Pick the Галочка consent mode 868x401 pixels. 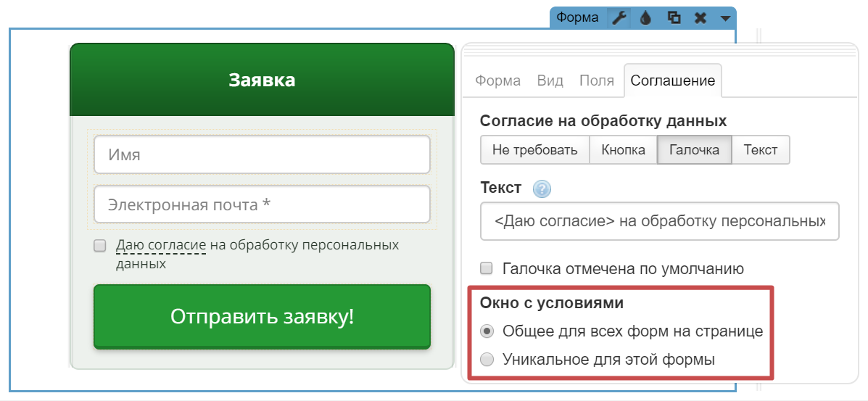[x=694, y=150]
